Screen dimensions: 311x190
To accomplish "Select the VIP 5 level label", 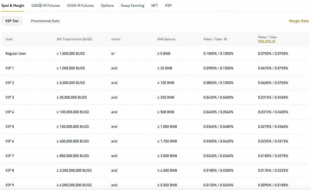I will coord(9,126).
